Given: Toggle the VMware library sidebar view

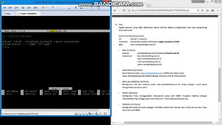Looking at the screenshot, I should coord(77,8).
